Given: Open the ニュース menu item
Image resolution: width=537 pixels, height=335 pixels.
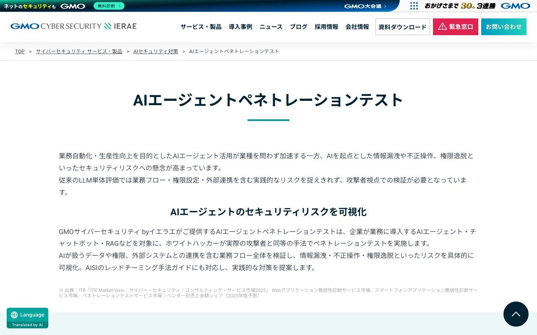Looking at the screenshot, I should point(271,27).
